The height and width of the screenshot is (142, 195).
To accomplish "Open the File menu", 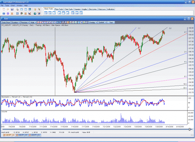I will [x=2, y=6].
